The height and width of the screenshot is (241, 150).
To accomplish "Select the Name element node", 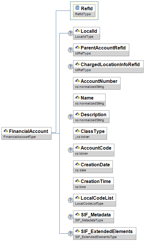I will 89,100.
